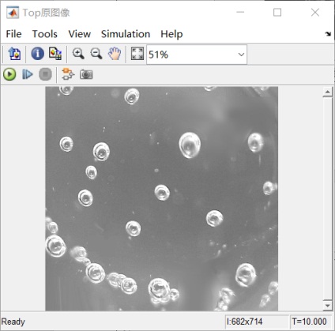The image size is (335, 331).
Task: Select the Zoom Out magnifier tool
Action: 96,54
